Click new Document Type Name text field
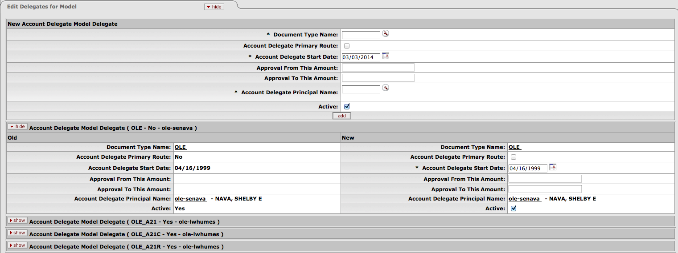Screen dimensions: 678x253 pyautogui.click(x=361, y=35)
